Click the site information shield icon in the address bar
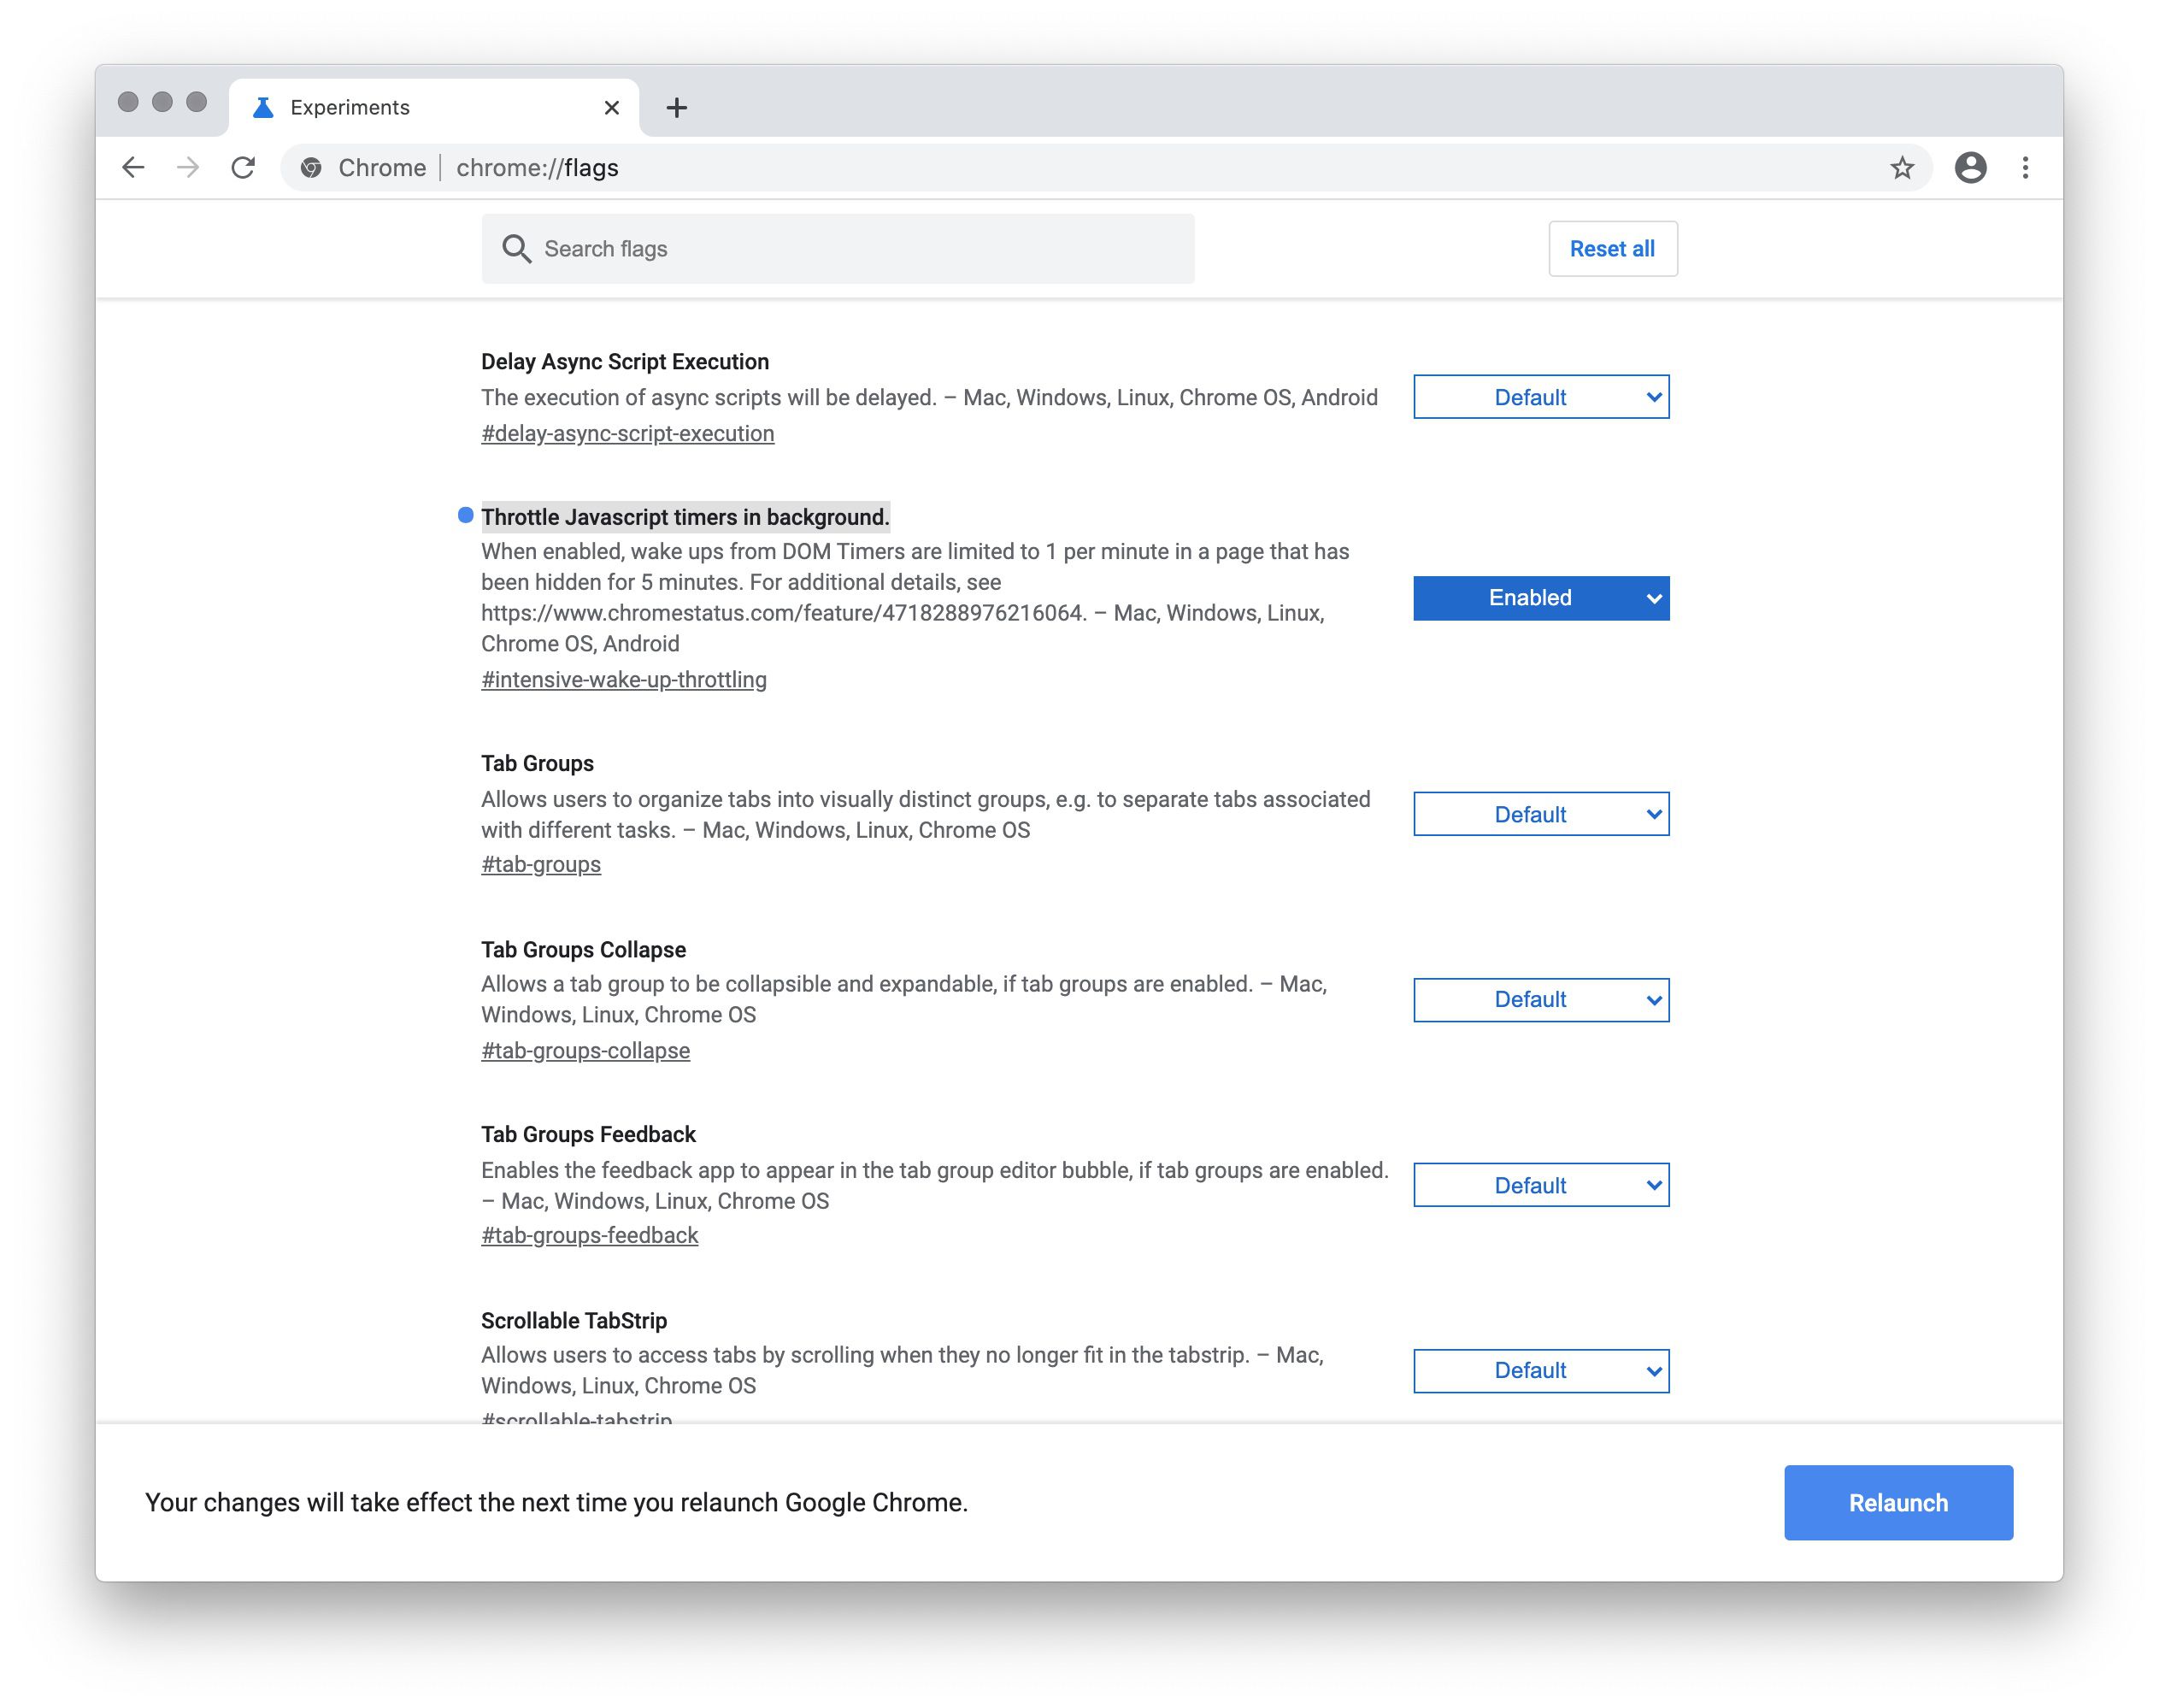The width and height of the screenshot is (2159, 1708). coord(310,167)
